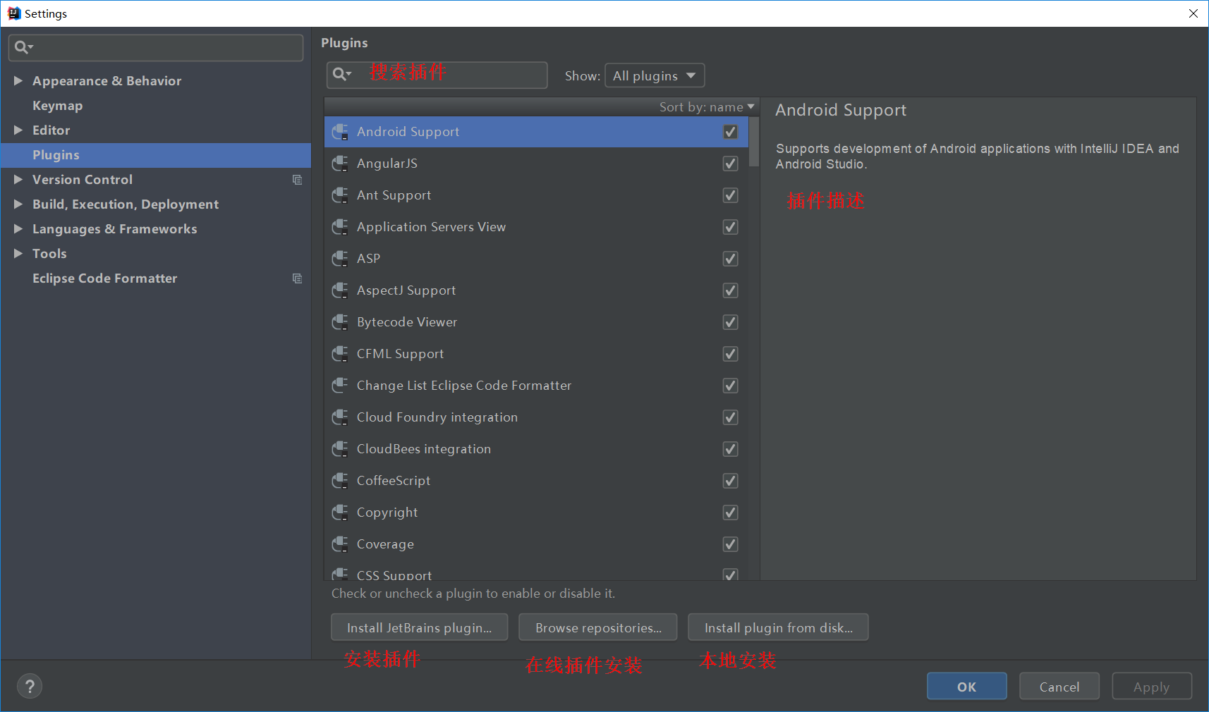The image size is (1209, 712).
Task: Toggle the CFML Support checkbox
Action: point(731,354)
